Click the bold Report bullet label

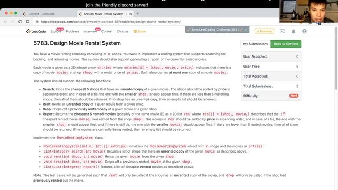coord(48,114)
